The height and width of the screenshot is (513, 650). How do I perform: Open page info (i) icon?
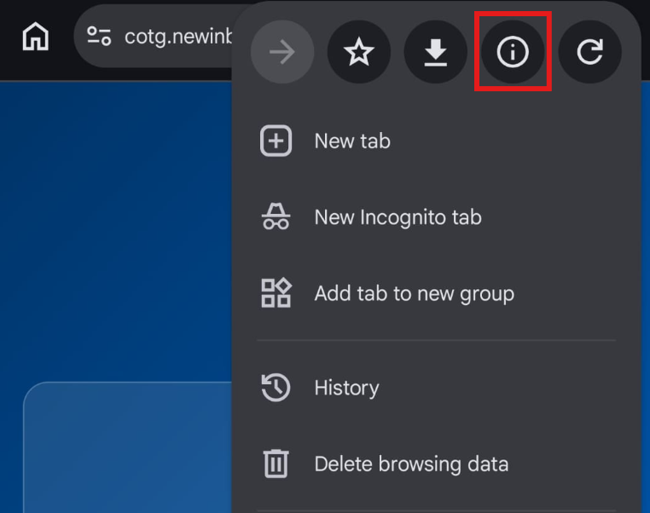513,52
